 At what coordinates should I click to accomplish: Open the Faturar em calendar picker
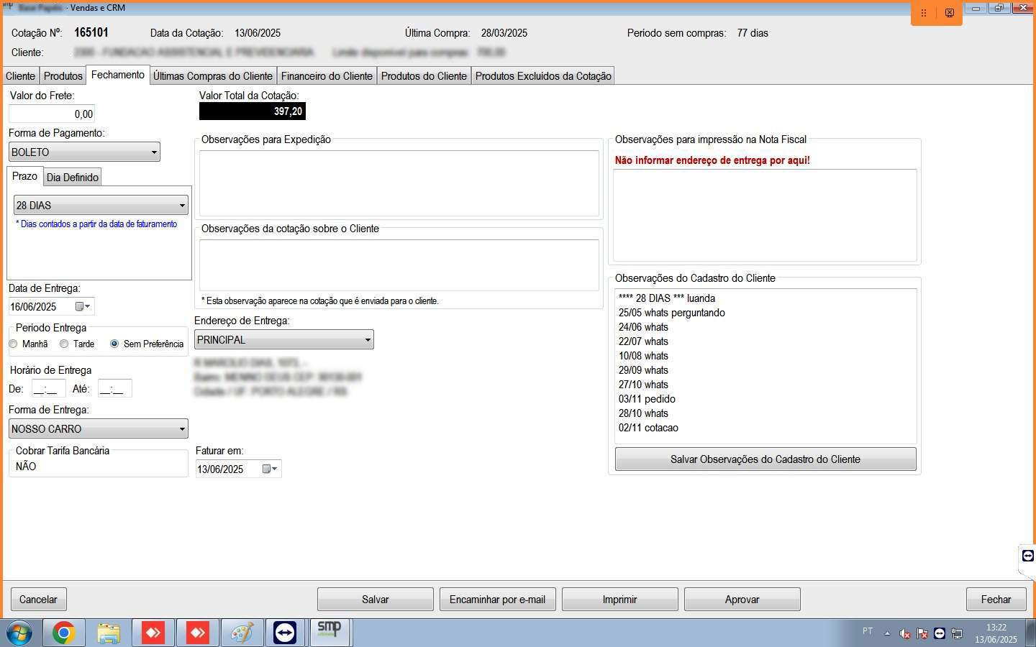coord(270,469)
